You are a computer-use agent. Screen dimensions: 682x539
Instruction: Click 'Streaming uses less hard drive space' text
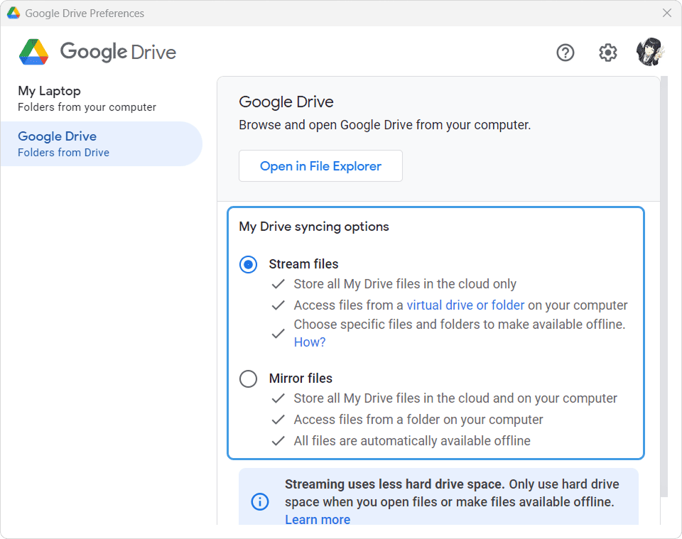[x=394, y=484]
